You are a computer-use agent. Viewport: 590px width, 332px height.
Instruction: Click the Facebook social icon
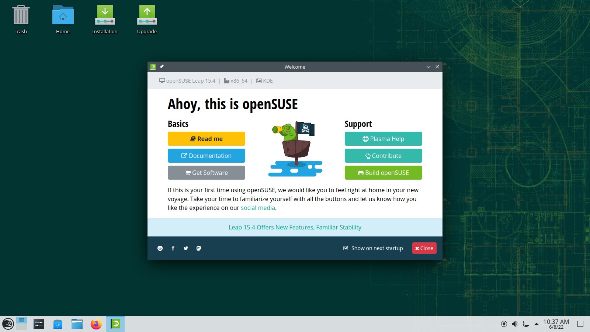173,248
